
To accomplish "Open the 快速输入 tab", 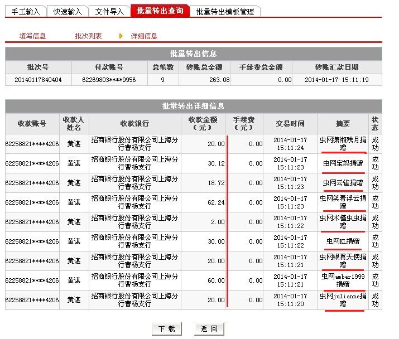I will pos(68,11).
